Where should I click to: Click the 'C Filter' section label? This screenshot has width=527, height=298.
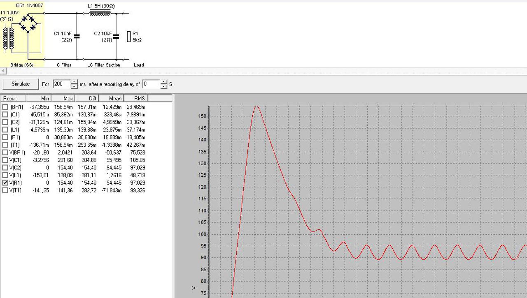(64, 65)
